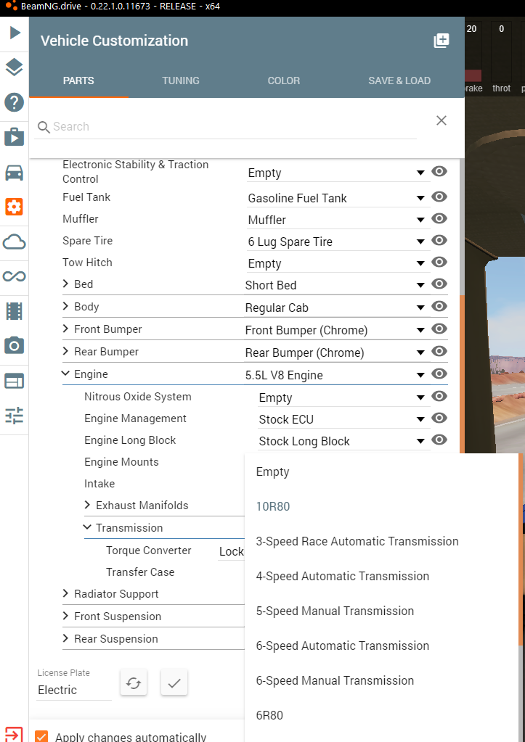
Task: Expand the Front Bumper tree node
Action: tap(65, 329)
